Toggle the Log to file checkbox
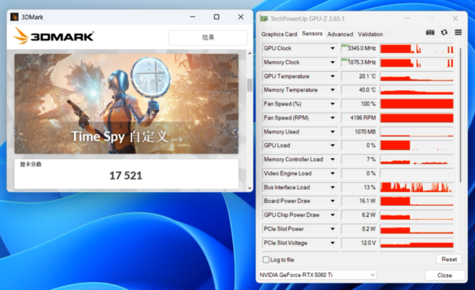This screenshot has height=290, width=475. [266, 259]
